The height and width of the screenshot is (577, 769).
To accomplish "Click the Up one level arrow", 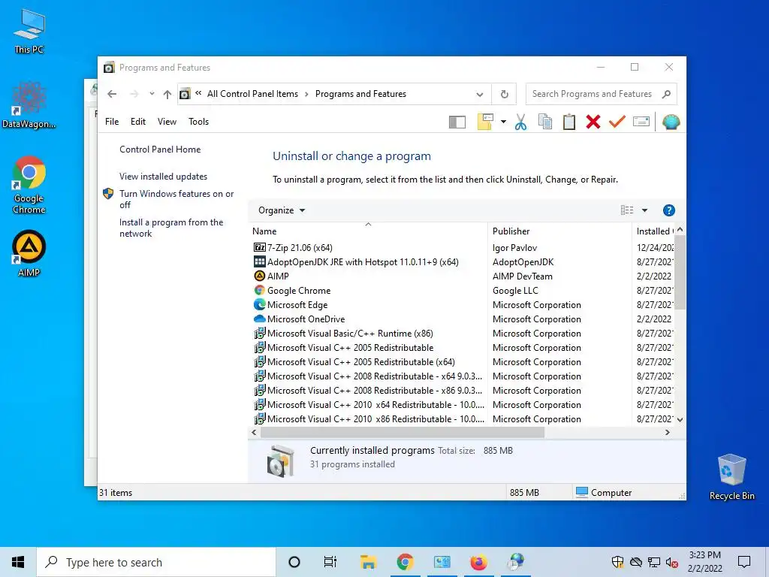I will click(x=167, y=94).
